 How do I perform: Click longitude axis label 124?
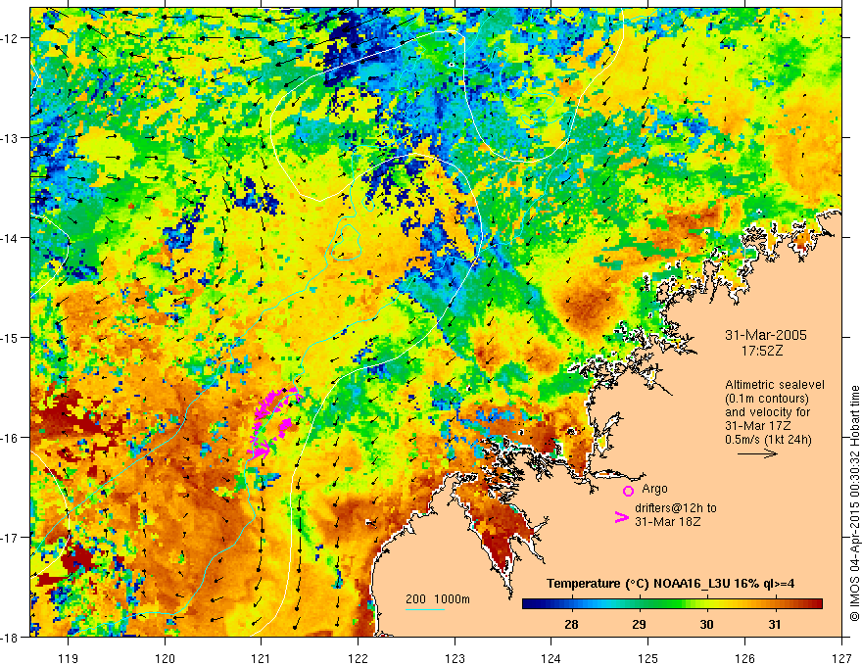(551, 658)
